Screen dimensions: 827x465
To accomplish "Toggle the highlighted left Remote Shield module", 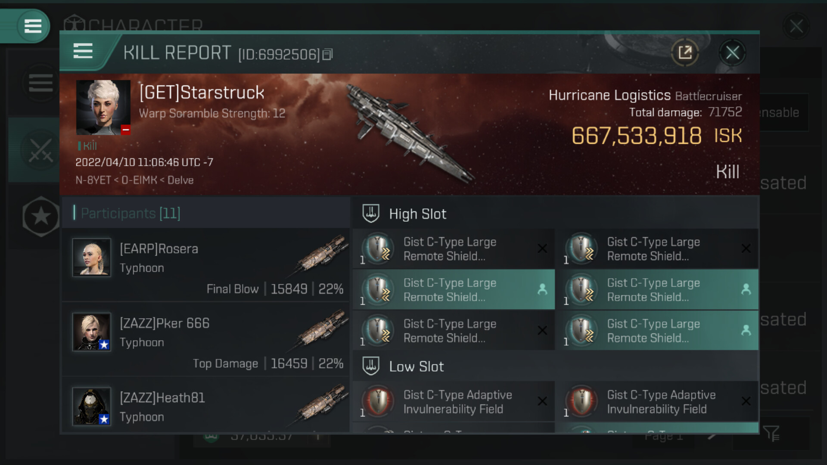I will [454, 290].
